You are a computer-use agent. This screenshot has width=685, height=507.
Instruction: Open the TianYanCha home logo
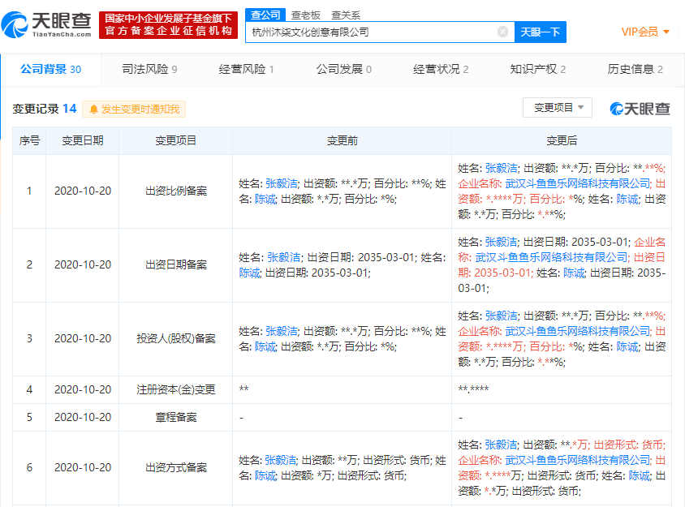point(46,25)
